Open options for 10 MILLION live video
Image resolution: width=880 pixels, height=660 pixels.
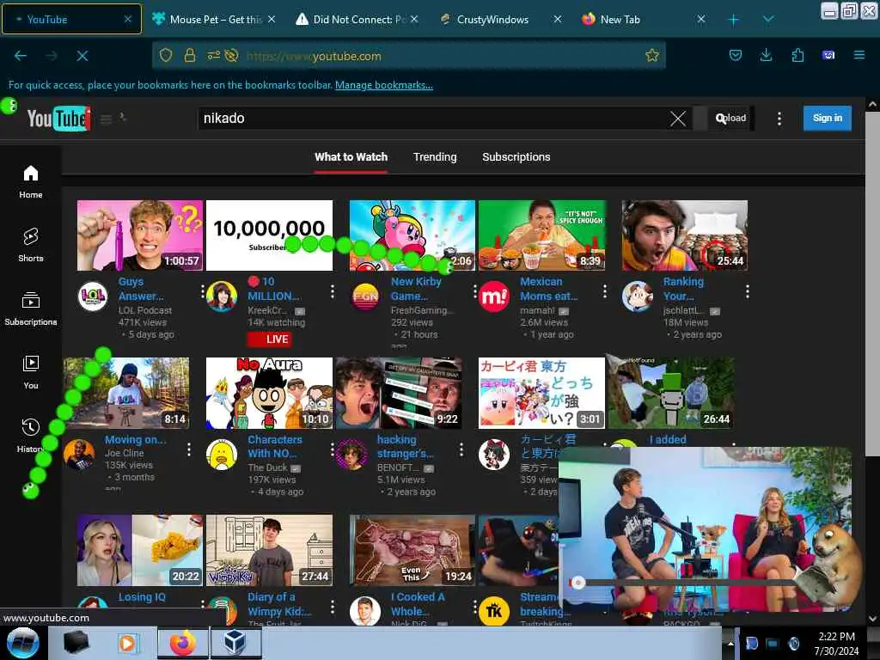(333, 290)
